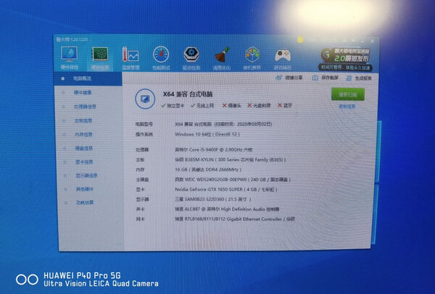Click the 独立显卡 checkmark status
435x294 pixels.
point(173,105)
